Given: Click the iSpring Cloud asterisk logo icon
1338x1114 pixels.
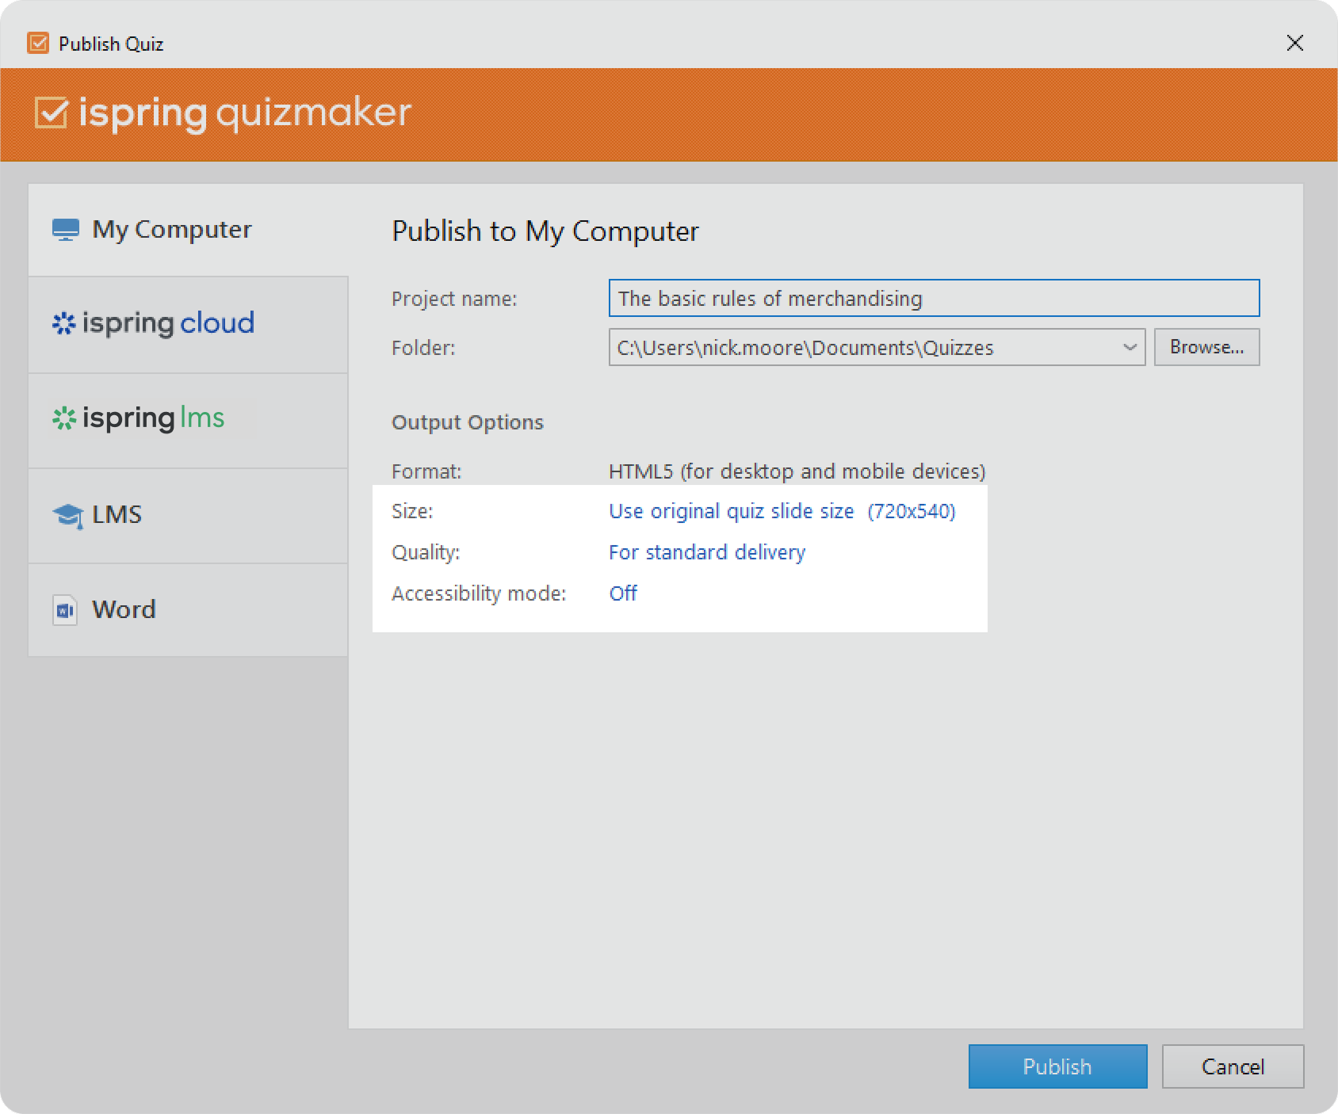Looking at the screenshot, I should (x=63, y=323).
